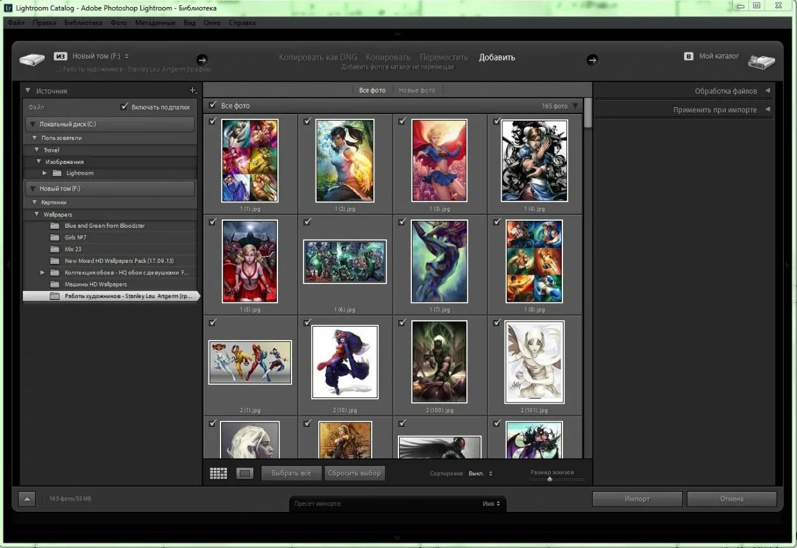The image size is (797, 548).
Task: Select thumbnail 1 (8).jpg
Action: pyautogui.click(x=534, y=261)
